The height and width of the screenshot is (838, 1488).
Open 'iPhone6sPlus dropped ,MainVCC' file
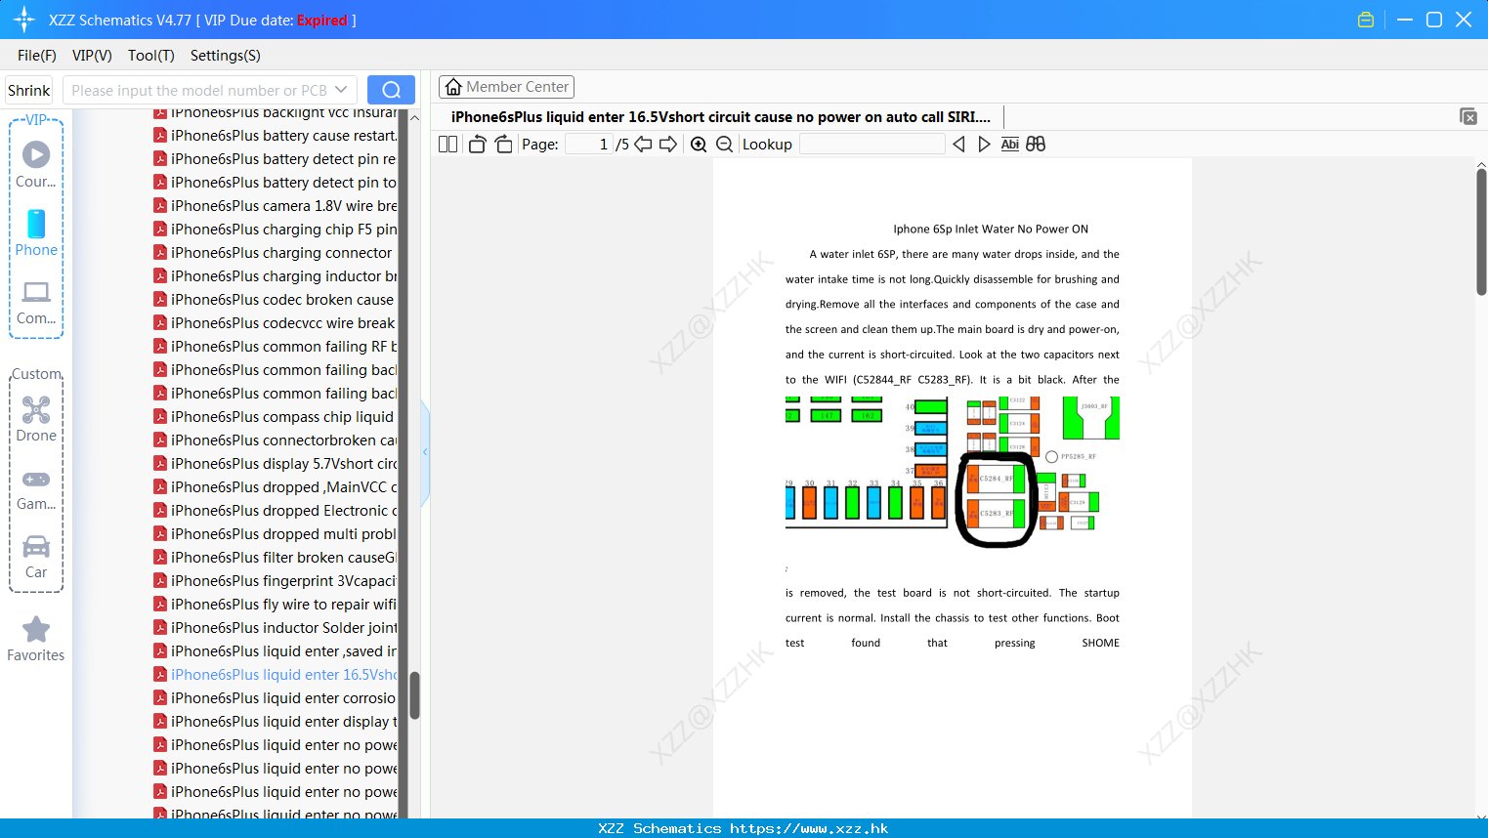point(276,487)
